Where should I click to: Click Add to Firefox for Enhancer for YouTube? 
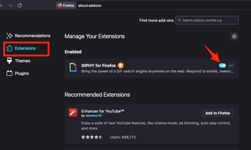(218, 113)
